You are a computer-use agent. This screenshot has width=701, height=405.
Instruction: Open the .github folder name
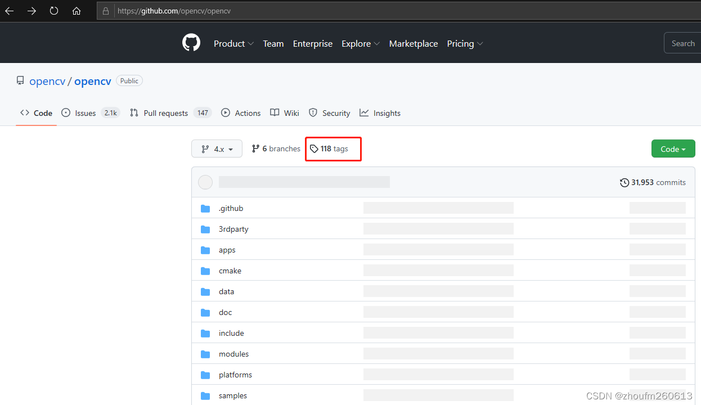point(231,209)
